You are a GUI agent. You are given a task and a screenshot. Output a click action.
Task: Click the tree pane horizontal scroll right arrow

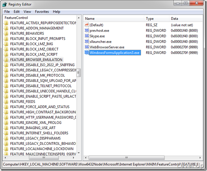pos(73,158)
